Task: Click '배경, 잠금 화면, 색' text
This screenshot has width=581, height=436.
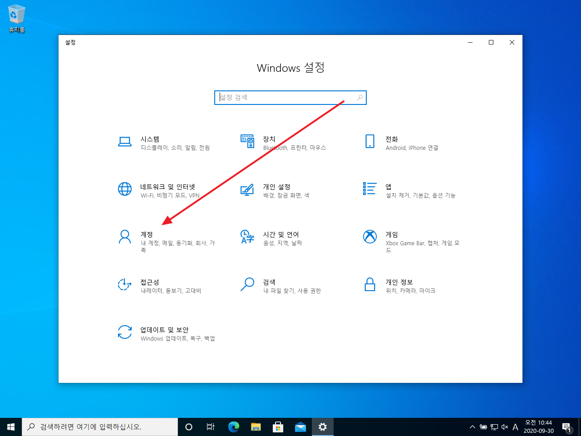Action: click(286, 195)
